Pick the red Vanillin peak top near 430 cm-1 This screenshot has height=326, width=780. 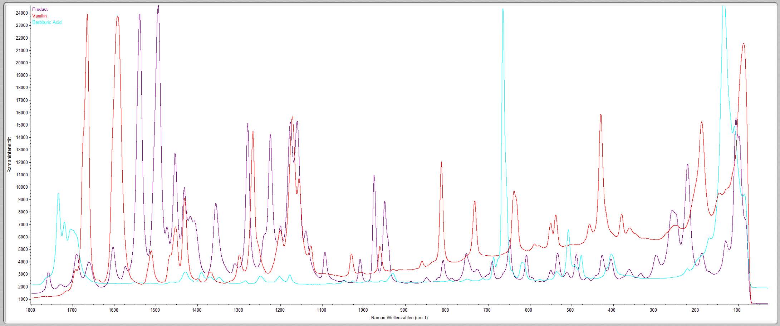tap(601, 115)
